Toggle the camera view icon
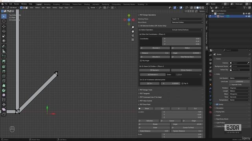This screenshot has width=252, height=141. coord(133,36)
